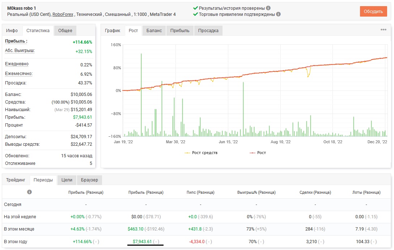
Task: Select the 'Рост' chart tab
Action: 134,31
